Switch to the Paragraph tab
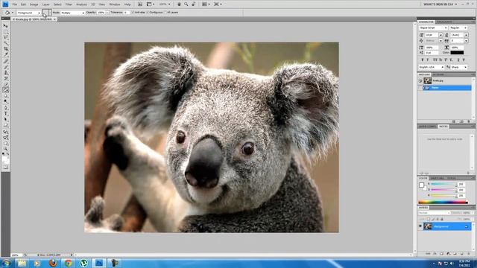Viewport: 477px width, 268px height. point(444,22)
